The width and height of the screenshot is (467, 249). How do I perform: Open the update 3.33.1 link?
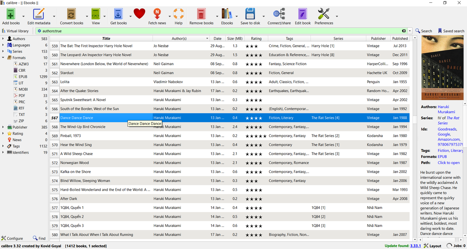[x=415, y=246]
